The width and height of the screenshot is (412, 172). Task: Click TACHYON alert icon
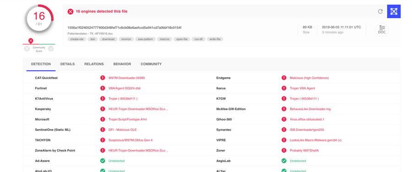pyautogui.click(x=103, y=140)
